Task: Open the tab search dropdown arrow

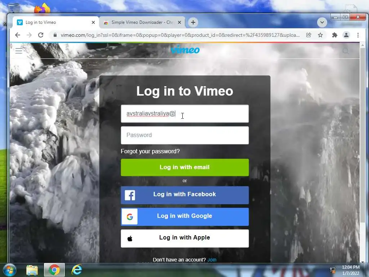Action: point(322,22)
